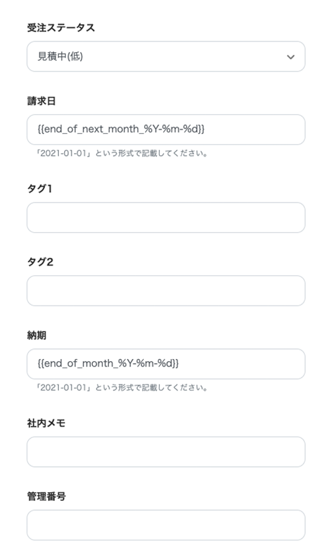Place cursor in {{end_of_next_month_%Y-%m-%d}} text
Viewport: 329px width, 553px height.
tap(121, 129)
